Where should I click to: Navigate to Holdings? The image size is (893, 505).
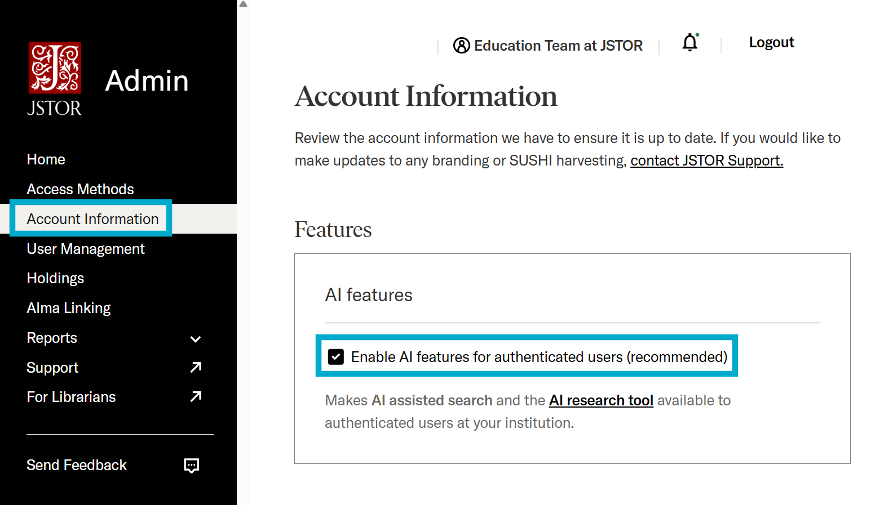pyautogui.click(x=55, y=278)
